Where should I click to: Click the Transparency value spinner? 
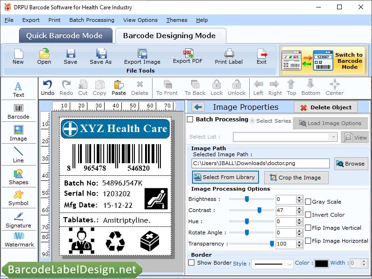(299, 244)
